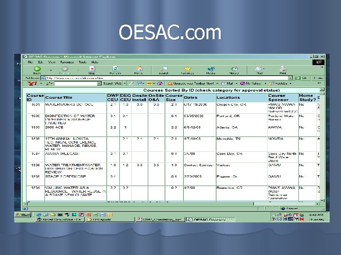Viewport: 341px width, 255px height.
Task: Click the vertical scrollbar down arrow
Action: click(x=323, y=201)
